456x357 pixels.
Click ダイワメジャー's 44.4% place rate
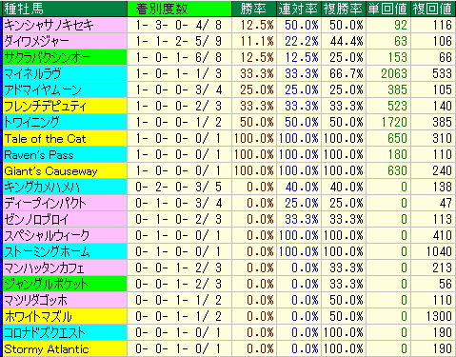(x=347, y=41)
